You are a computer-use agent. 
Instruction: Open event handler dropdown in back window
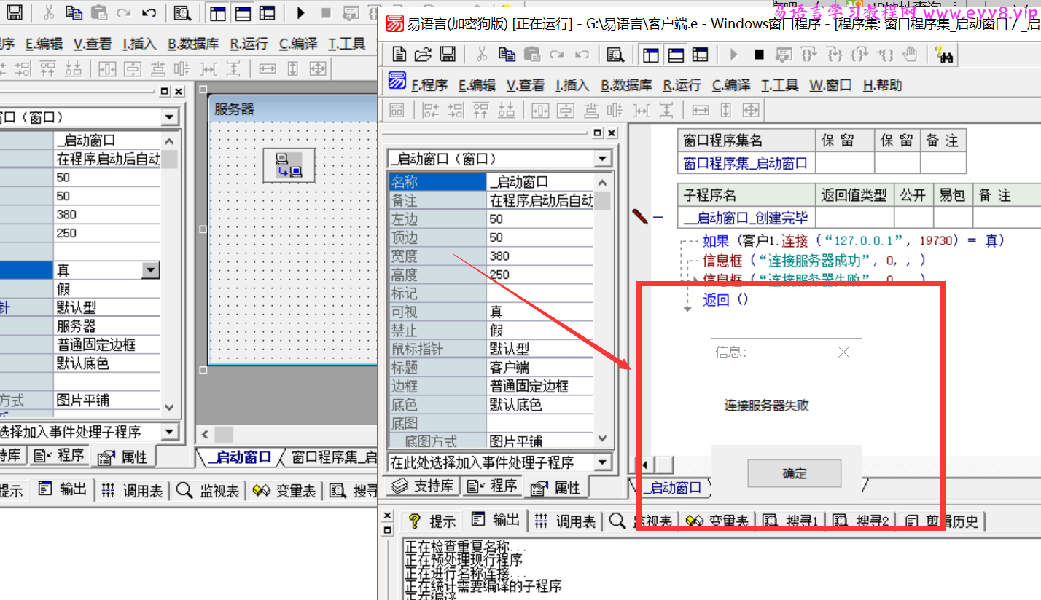tap(169, 431)
